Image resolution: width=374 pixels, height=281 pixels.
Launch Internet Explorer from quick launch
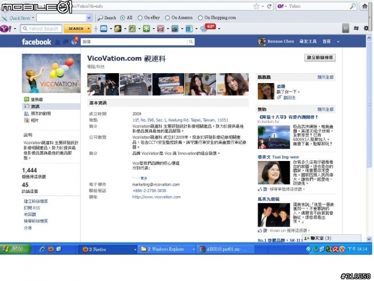coord(43,249)
